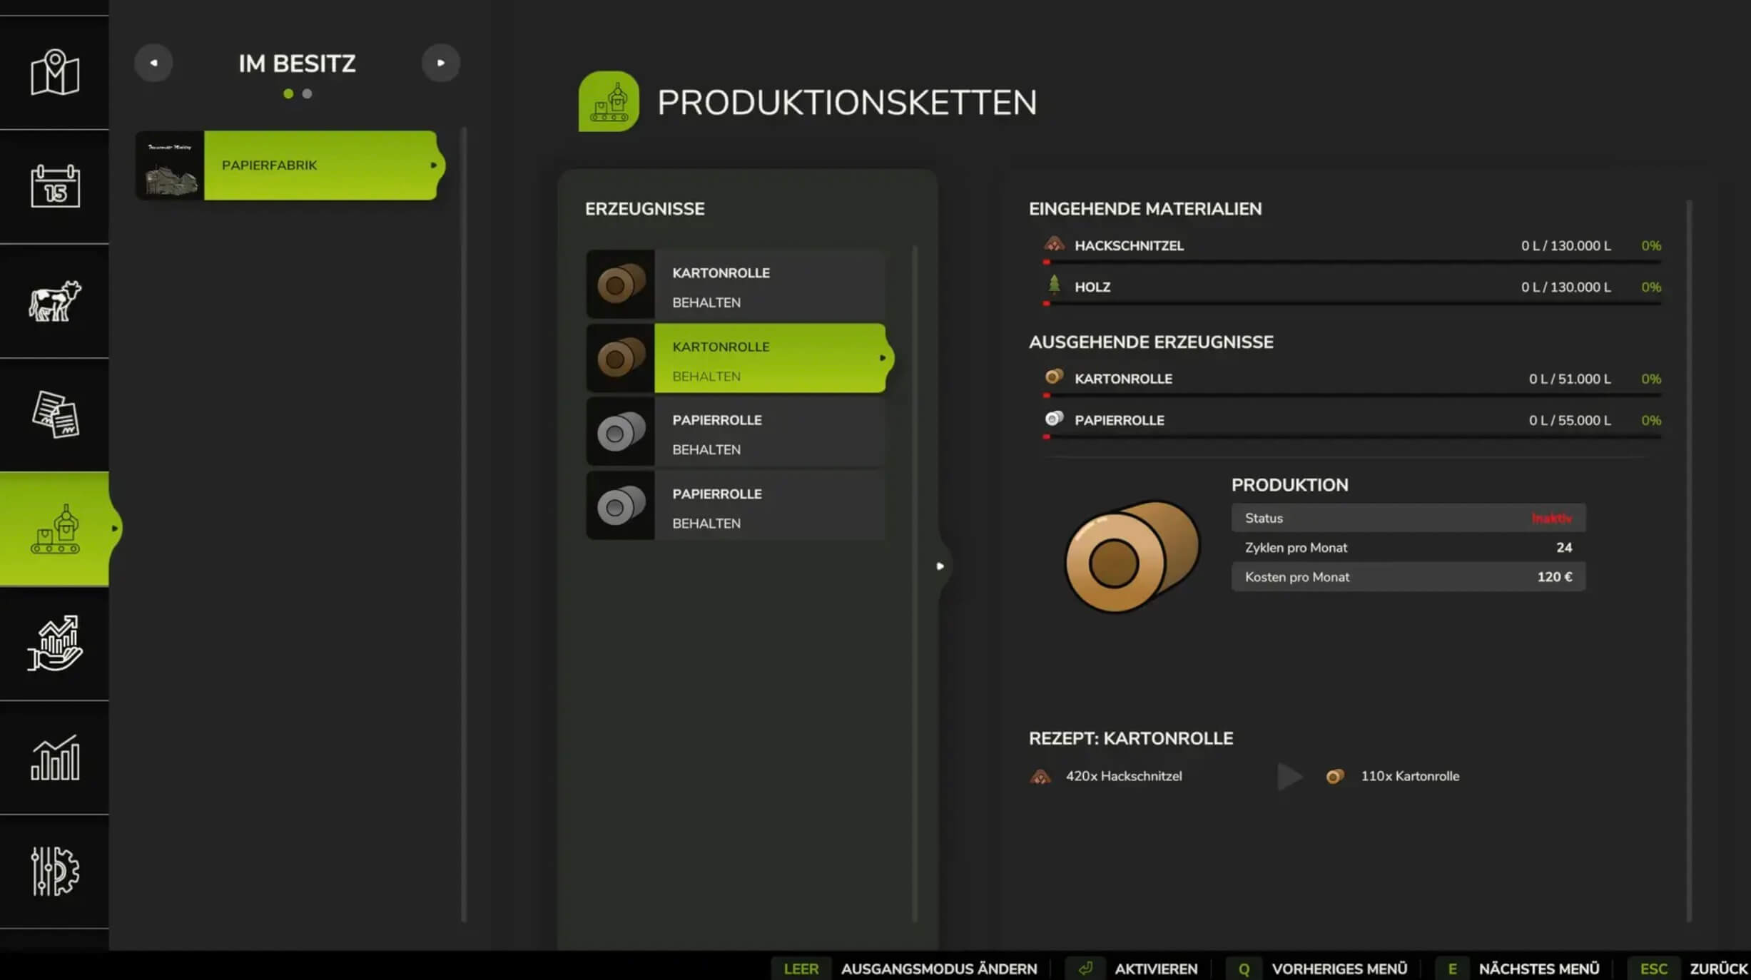
Task: Go to previous ownership category arrow
Action: (x=153, y=63)
